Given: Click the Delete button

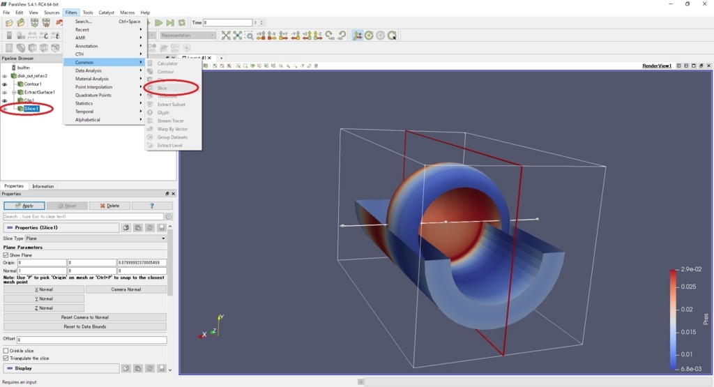Looking at the screenshot, I should pyautogui.click(x=109, y=206).
